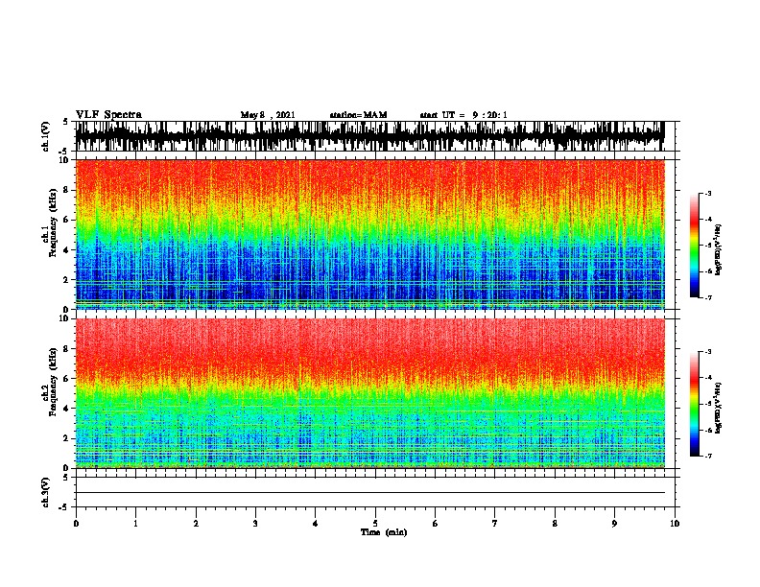The width and height of the screenshot is (760, 587).
Task: Click the ch.1 spectrogram plot
Action: click(x=369, y=234)
